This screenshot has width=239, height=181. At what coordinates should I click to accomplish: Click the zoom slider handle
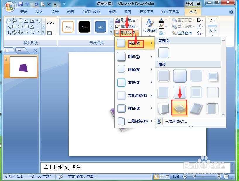pyautogui.click(x=194, y=177)
